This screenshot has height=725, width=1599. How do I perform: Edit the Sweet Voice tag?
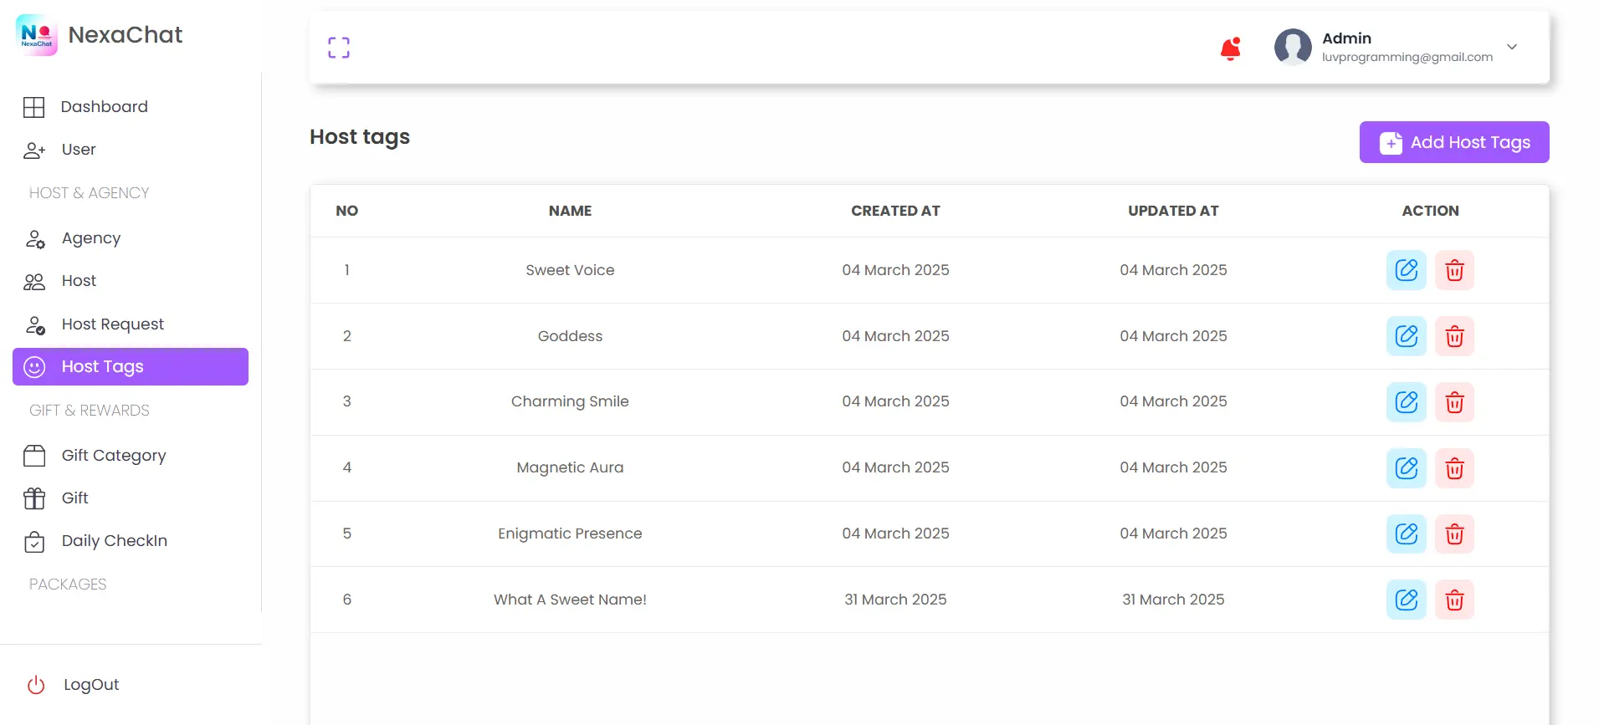(1406, 270)
